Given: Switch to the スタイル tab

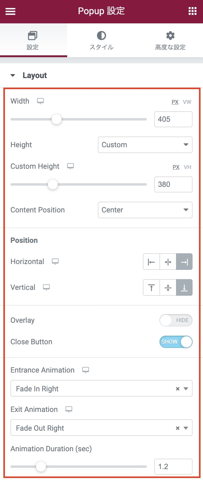Looking at the screenshot, I should [101, 41].
